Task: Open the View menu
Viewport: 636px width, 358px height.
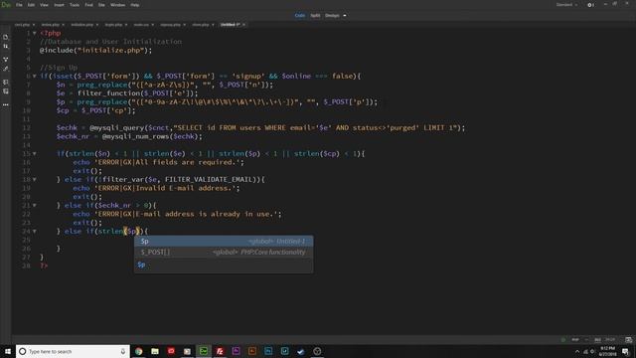Action: click(x=44, y=5)
